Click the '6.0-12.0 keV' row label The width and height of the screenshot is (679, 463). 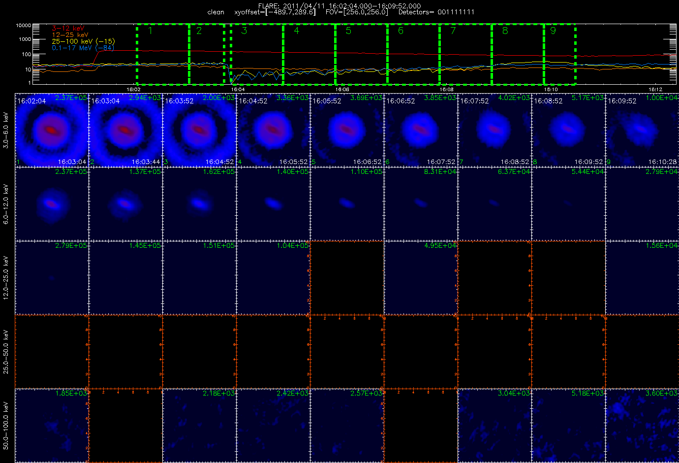pyautogui.click(x=6, y=204)
